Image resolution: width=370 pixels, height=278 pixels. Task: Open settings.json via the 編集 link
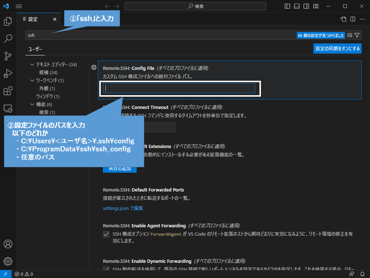pyautogui.click(x=122, y=208)
